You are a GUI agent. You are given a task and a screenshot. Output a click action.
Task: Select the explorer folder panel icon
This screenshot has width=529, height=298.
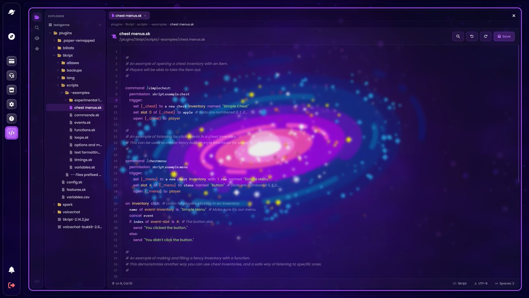coord(37,17)
